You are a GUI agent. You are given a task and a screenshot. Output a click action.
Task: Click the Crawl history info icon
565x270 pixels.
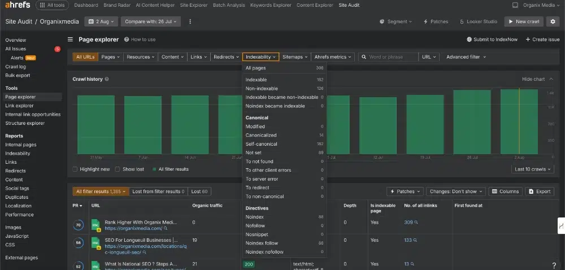[107, 79]
